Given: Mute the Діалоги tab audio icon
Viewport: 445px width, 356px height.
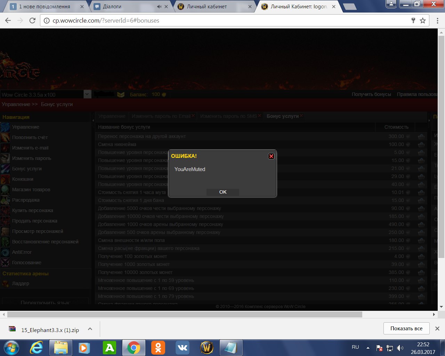Looking at the screenshot, I should pyautogui.click(x=159, y=7).
